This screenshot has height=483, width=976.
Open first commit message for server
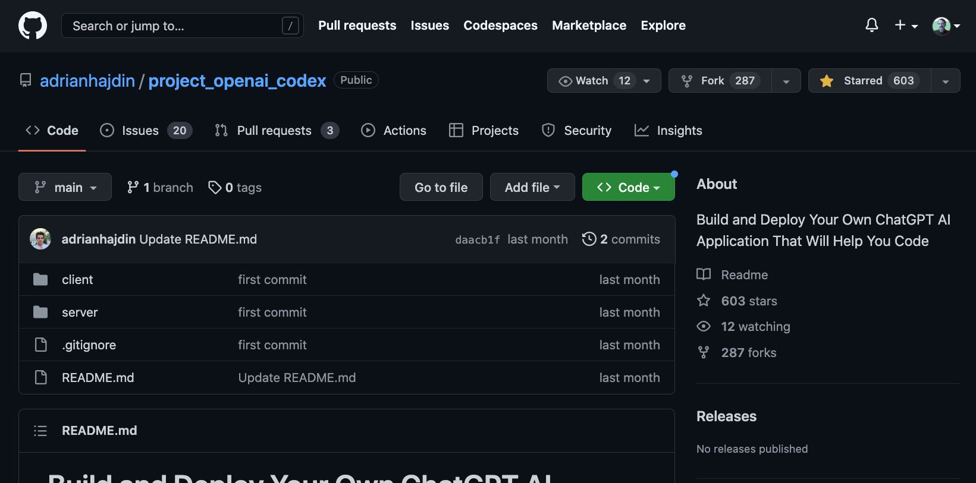[x=272, y=312]
